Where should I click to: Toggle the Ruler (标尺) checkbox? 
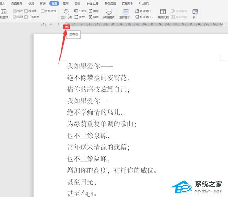coord(15,11)
